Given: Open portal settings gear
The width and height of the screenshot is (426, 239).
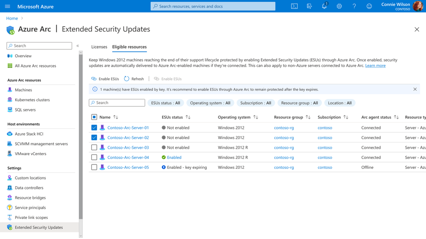Looking at the screenshot, I should 339,6.
